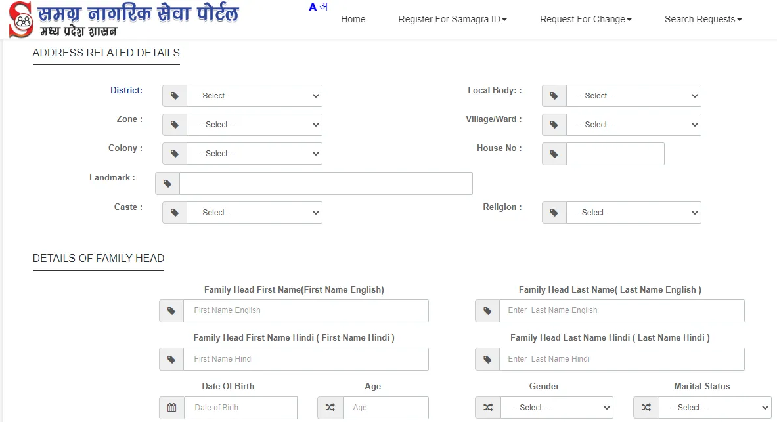Focus the House No input field
The height and width of the screenshot is (422, 777).
tap(615, 154)
